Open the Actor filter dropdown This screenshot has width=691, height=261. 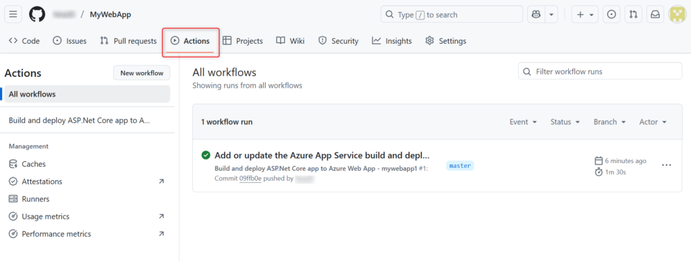(x=653, y=122)
